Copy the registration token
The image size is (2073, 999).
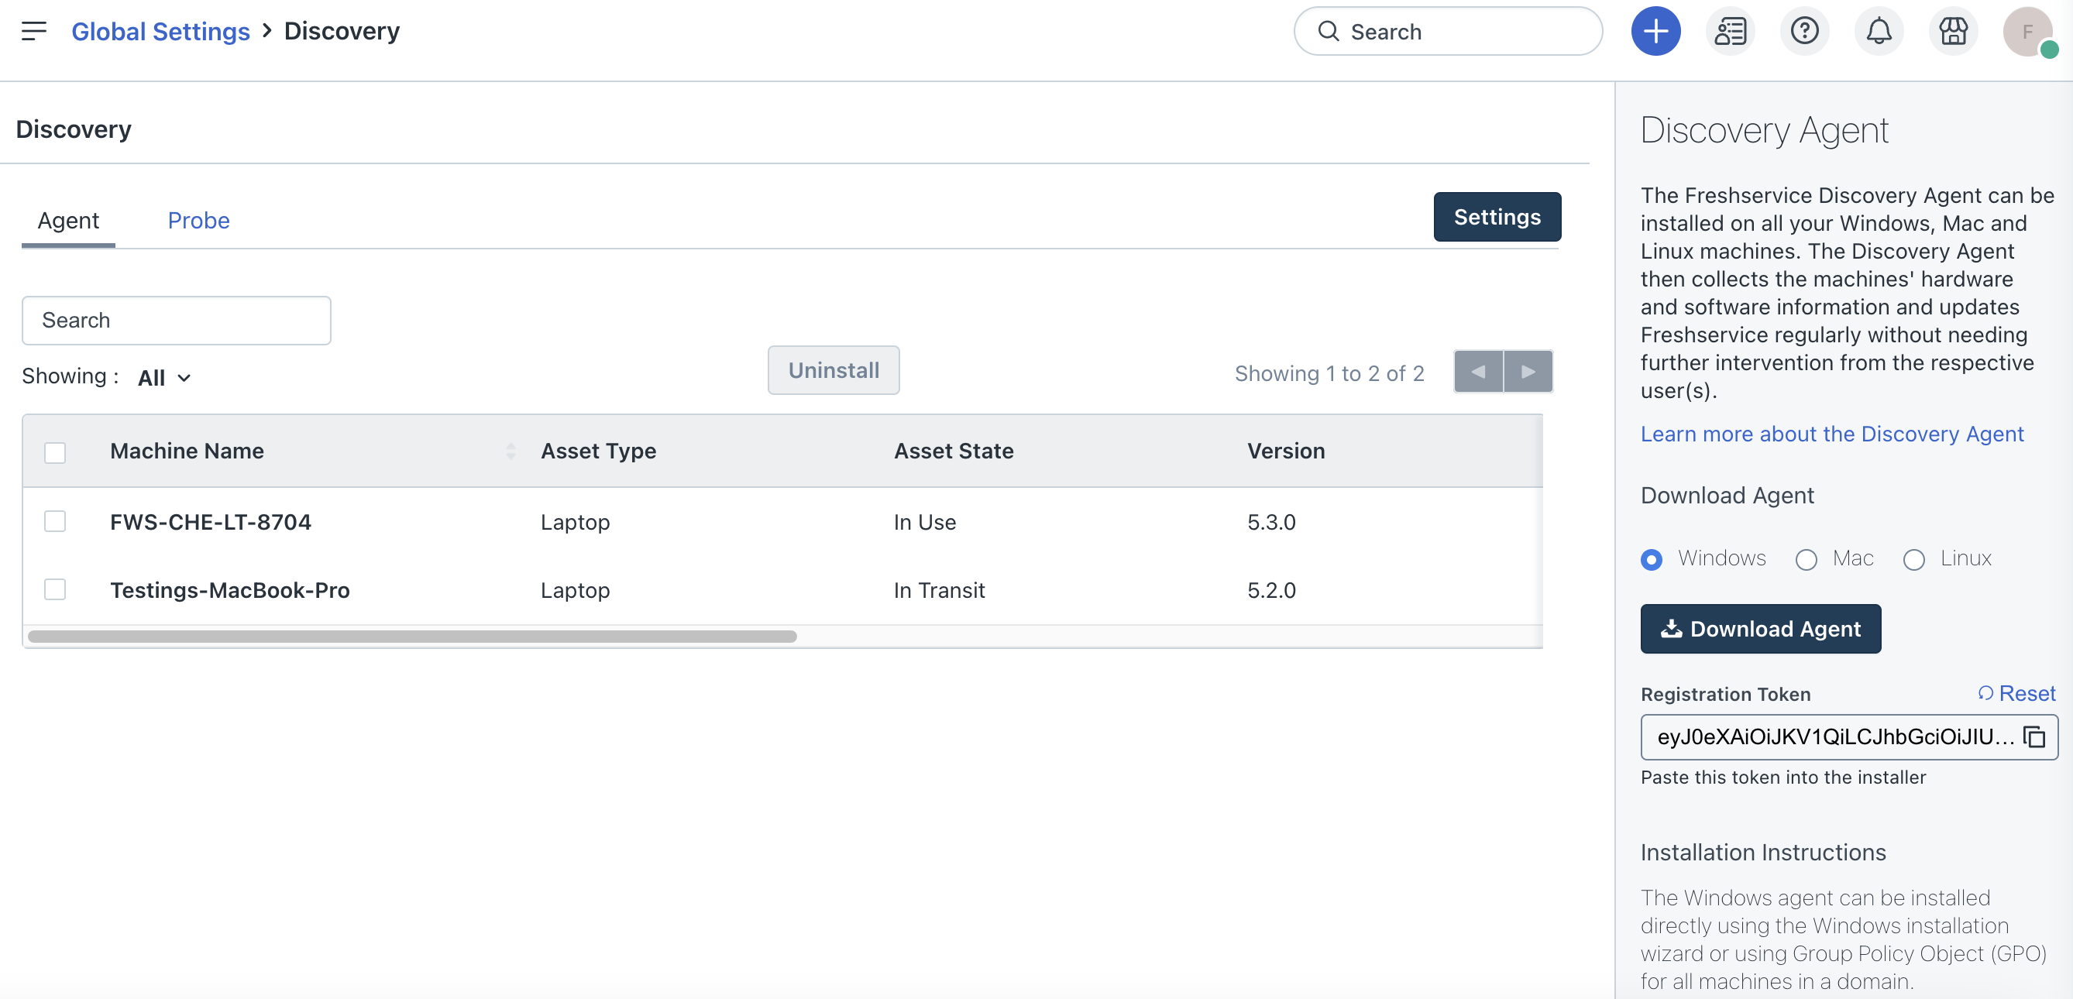pos(2035,736)
